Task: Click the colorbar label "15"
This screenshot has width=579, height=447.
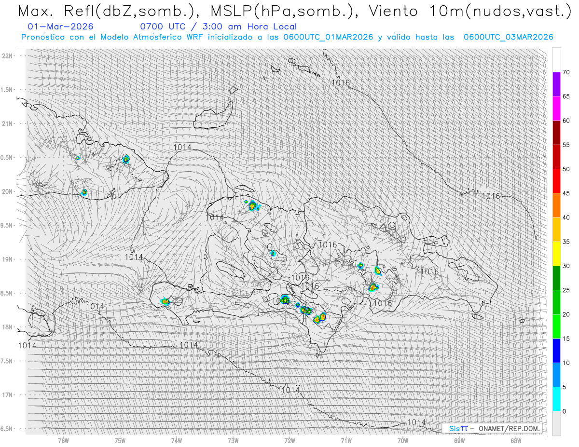Action: click(x=566, y=339)
